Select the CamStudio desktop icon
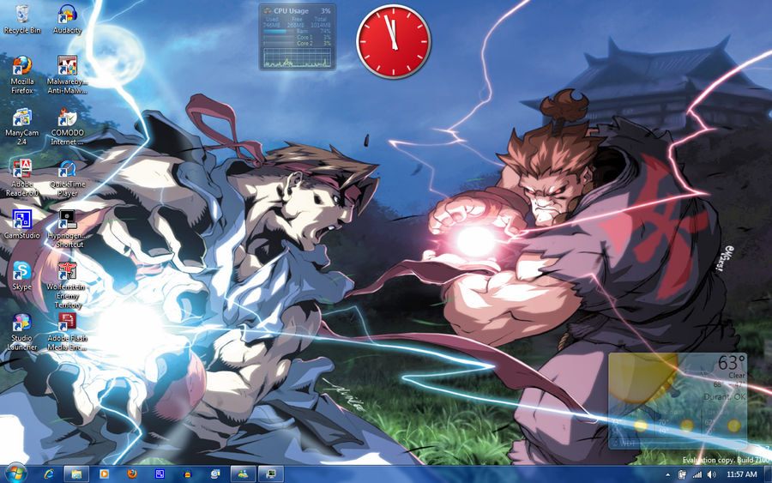 (22, 225)
